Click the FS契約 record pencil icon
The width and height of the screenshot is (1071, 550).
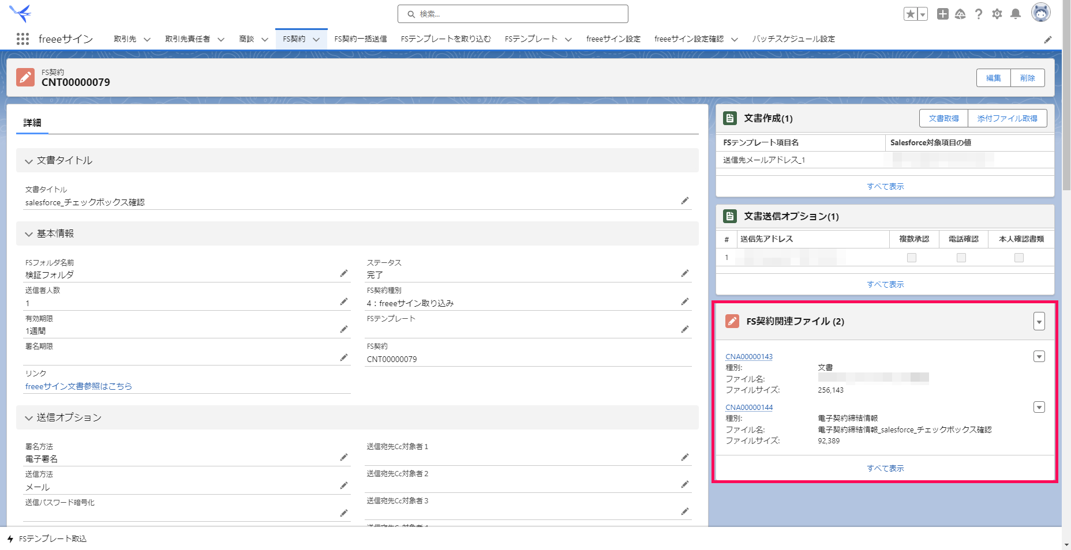[25, 77]
